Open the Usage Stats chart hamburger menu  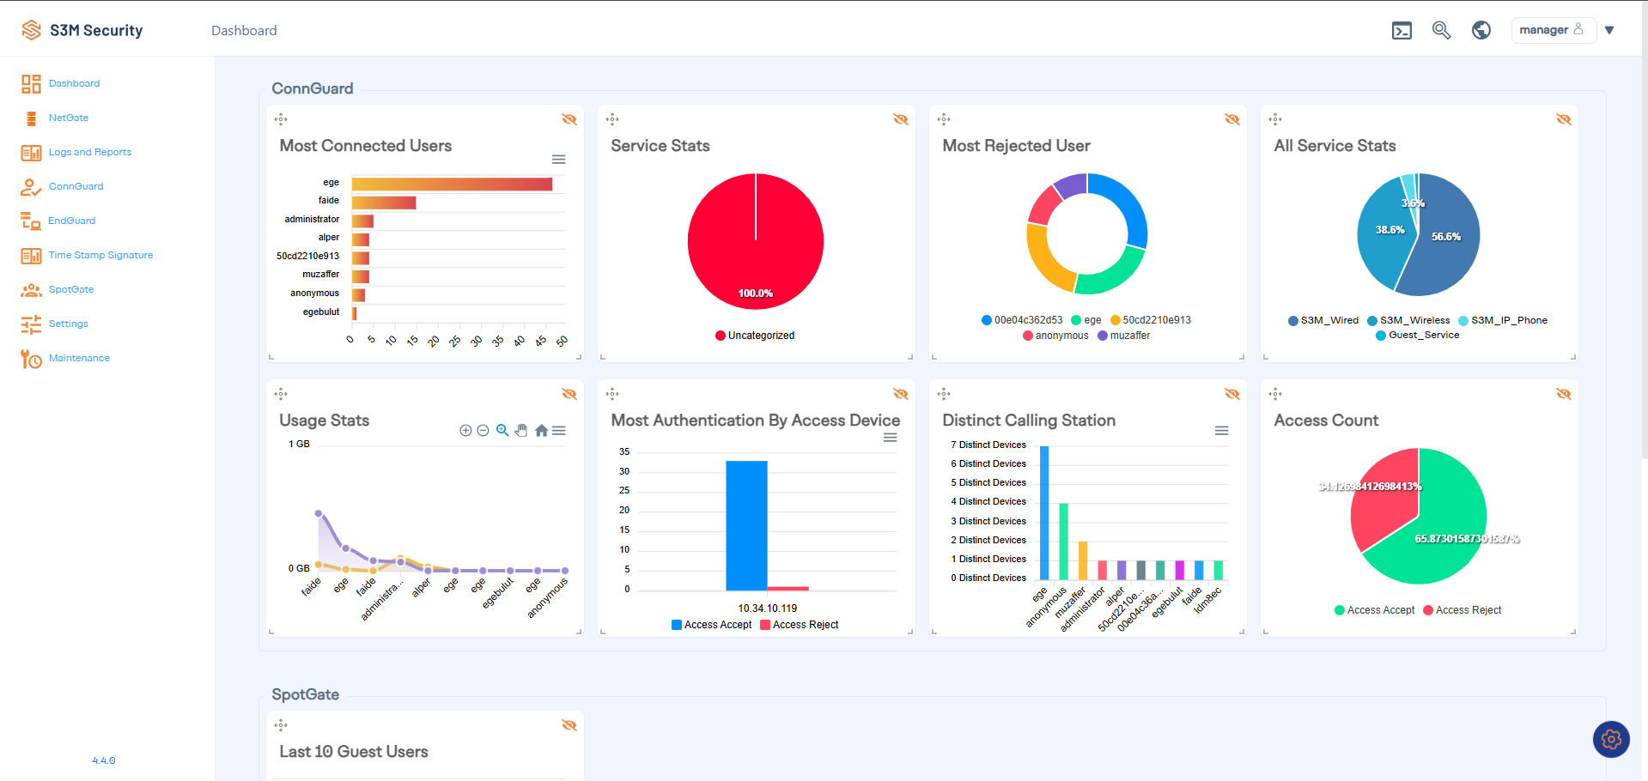click(559, 431)
